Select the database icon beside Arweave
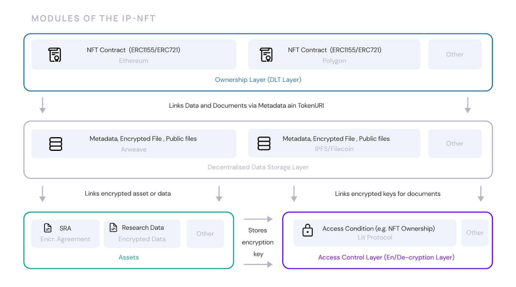Image resolution: width=516 pixels, height=287 pixels. (55, 144)
